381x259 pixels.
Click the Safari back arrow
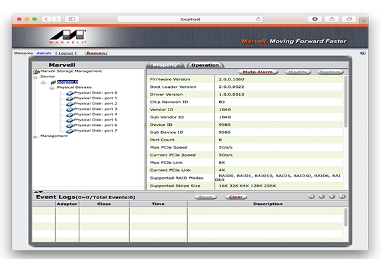46,19
